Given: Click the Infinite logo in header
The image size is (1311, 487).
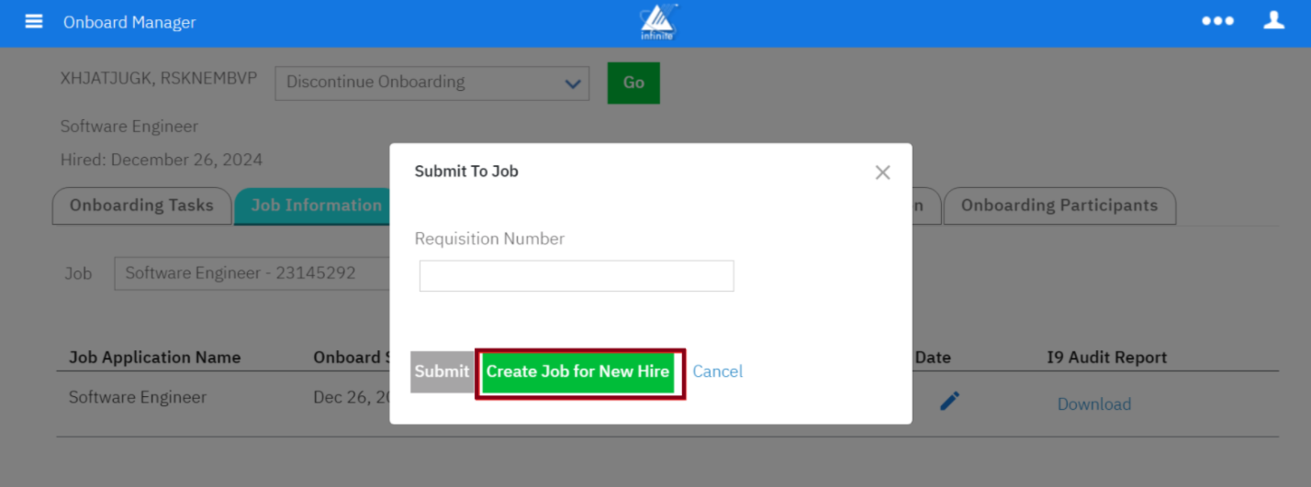Looking at the screenshot, I should [x=657, y=22].
